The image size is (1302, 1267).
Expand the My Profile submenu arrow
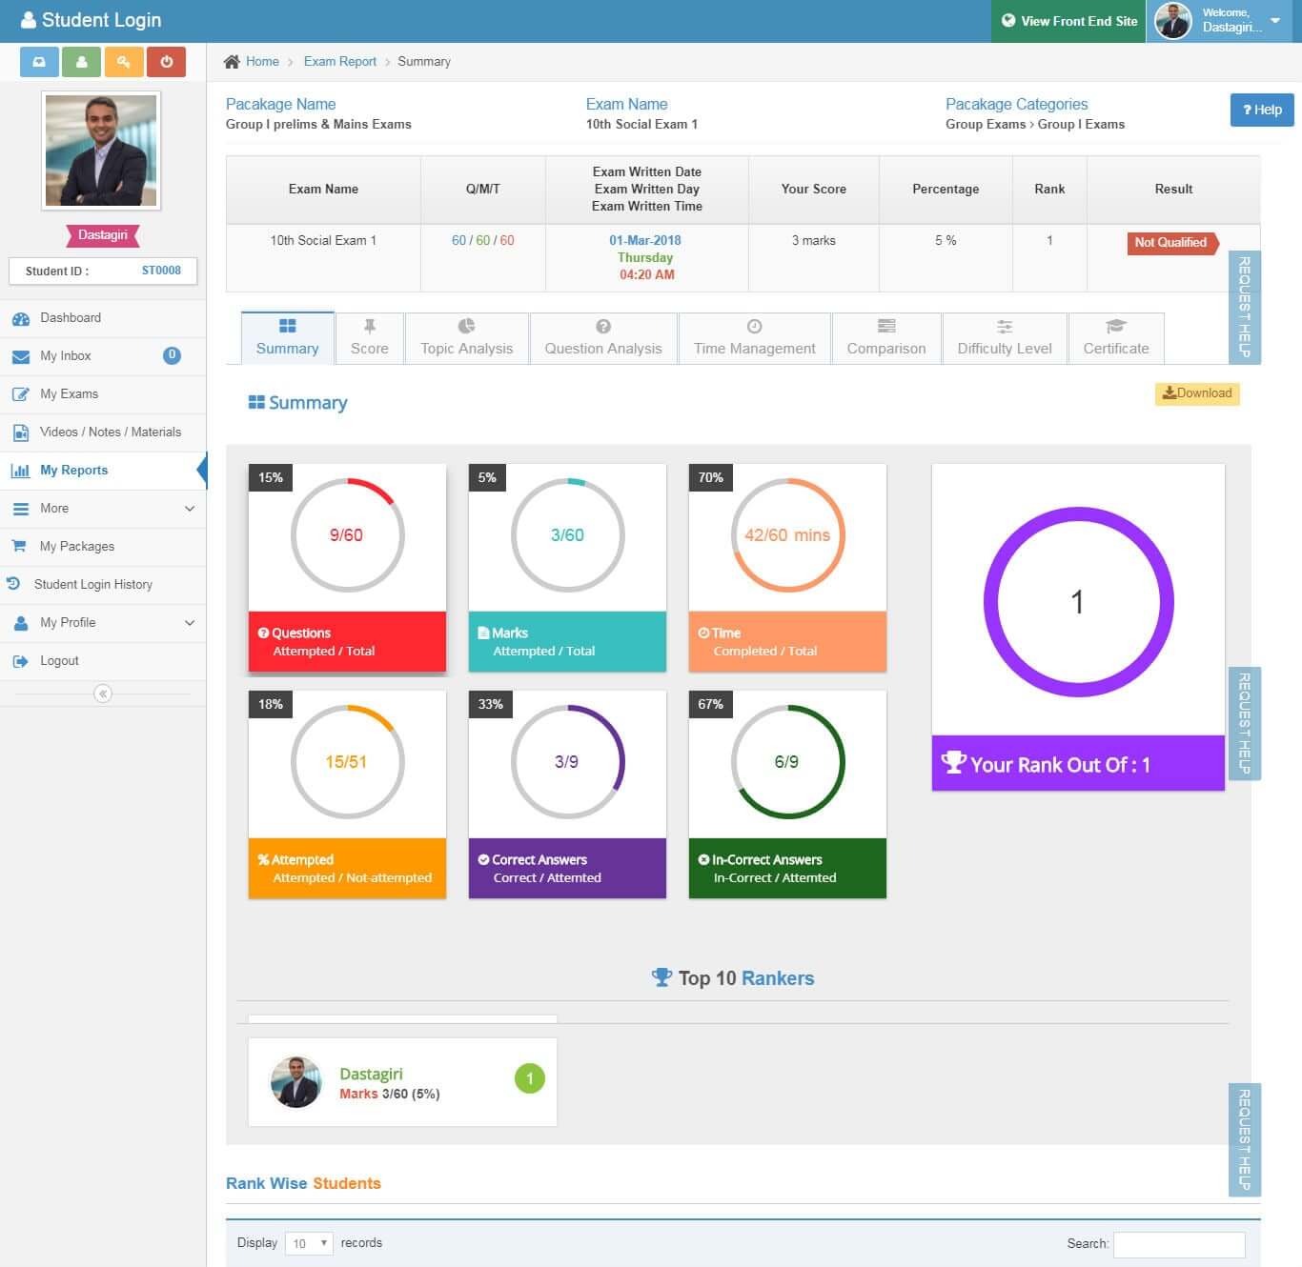coord(189,623)
